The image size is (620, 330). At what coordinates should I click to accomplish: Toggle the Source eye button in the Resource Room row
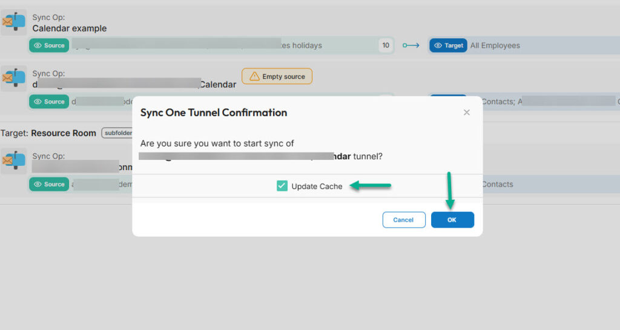pos(49,184)
